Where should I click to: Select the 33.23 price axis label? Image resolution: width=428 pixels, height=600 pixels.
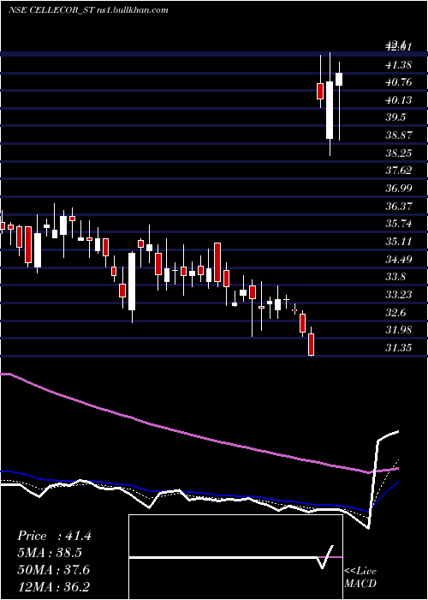point(399,295)
